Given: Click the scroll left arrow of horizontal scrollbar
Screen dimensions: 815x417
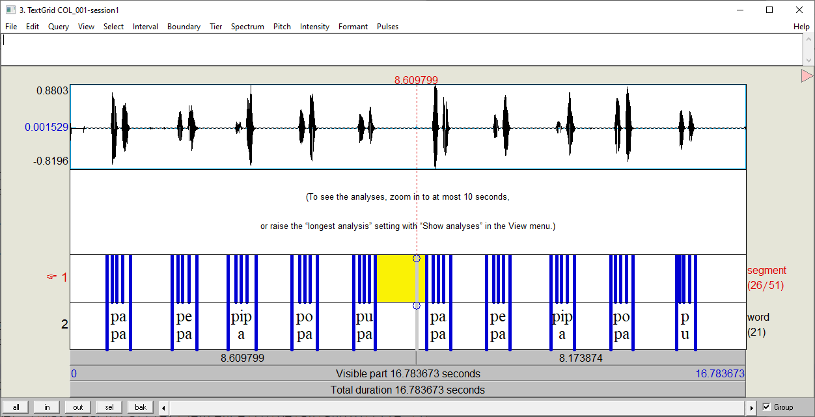Looking at the screenshot, I should pos(164,407).
